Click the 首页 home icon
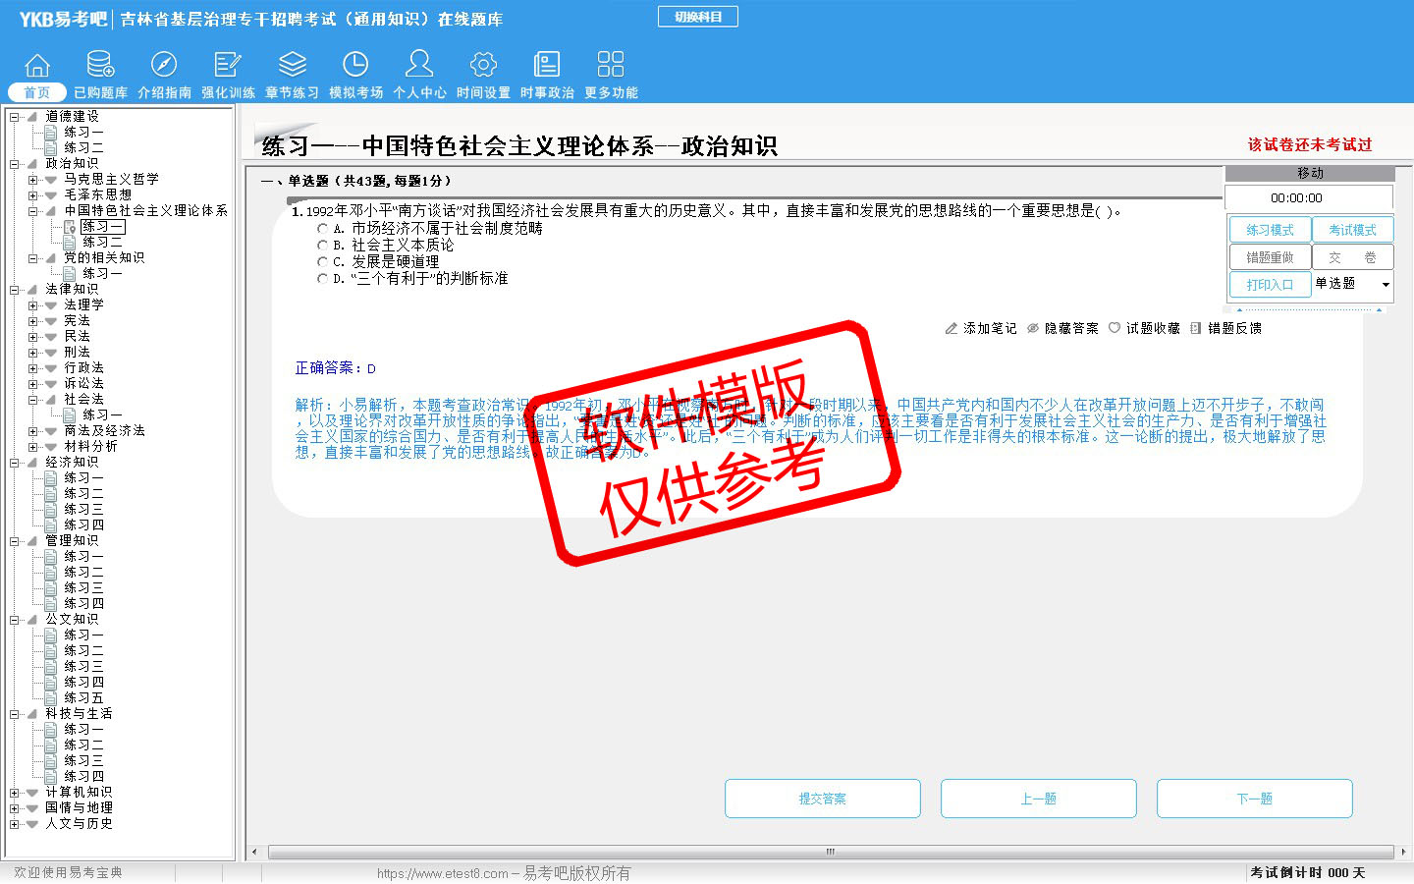Viewport: 1414px width, 884px height. pyautogui.click(x=37, y=66)
